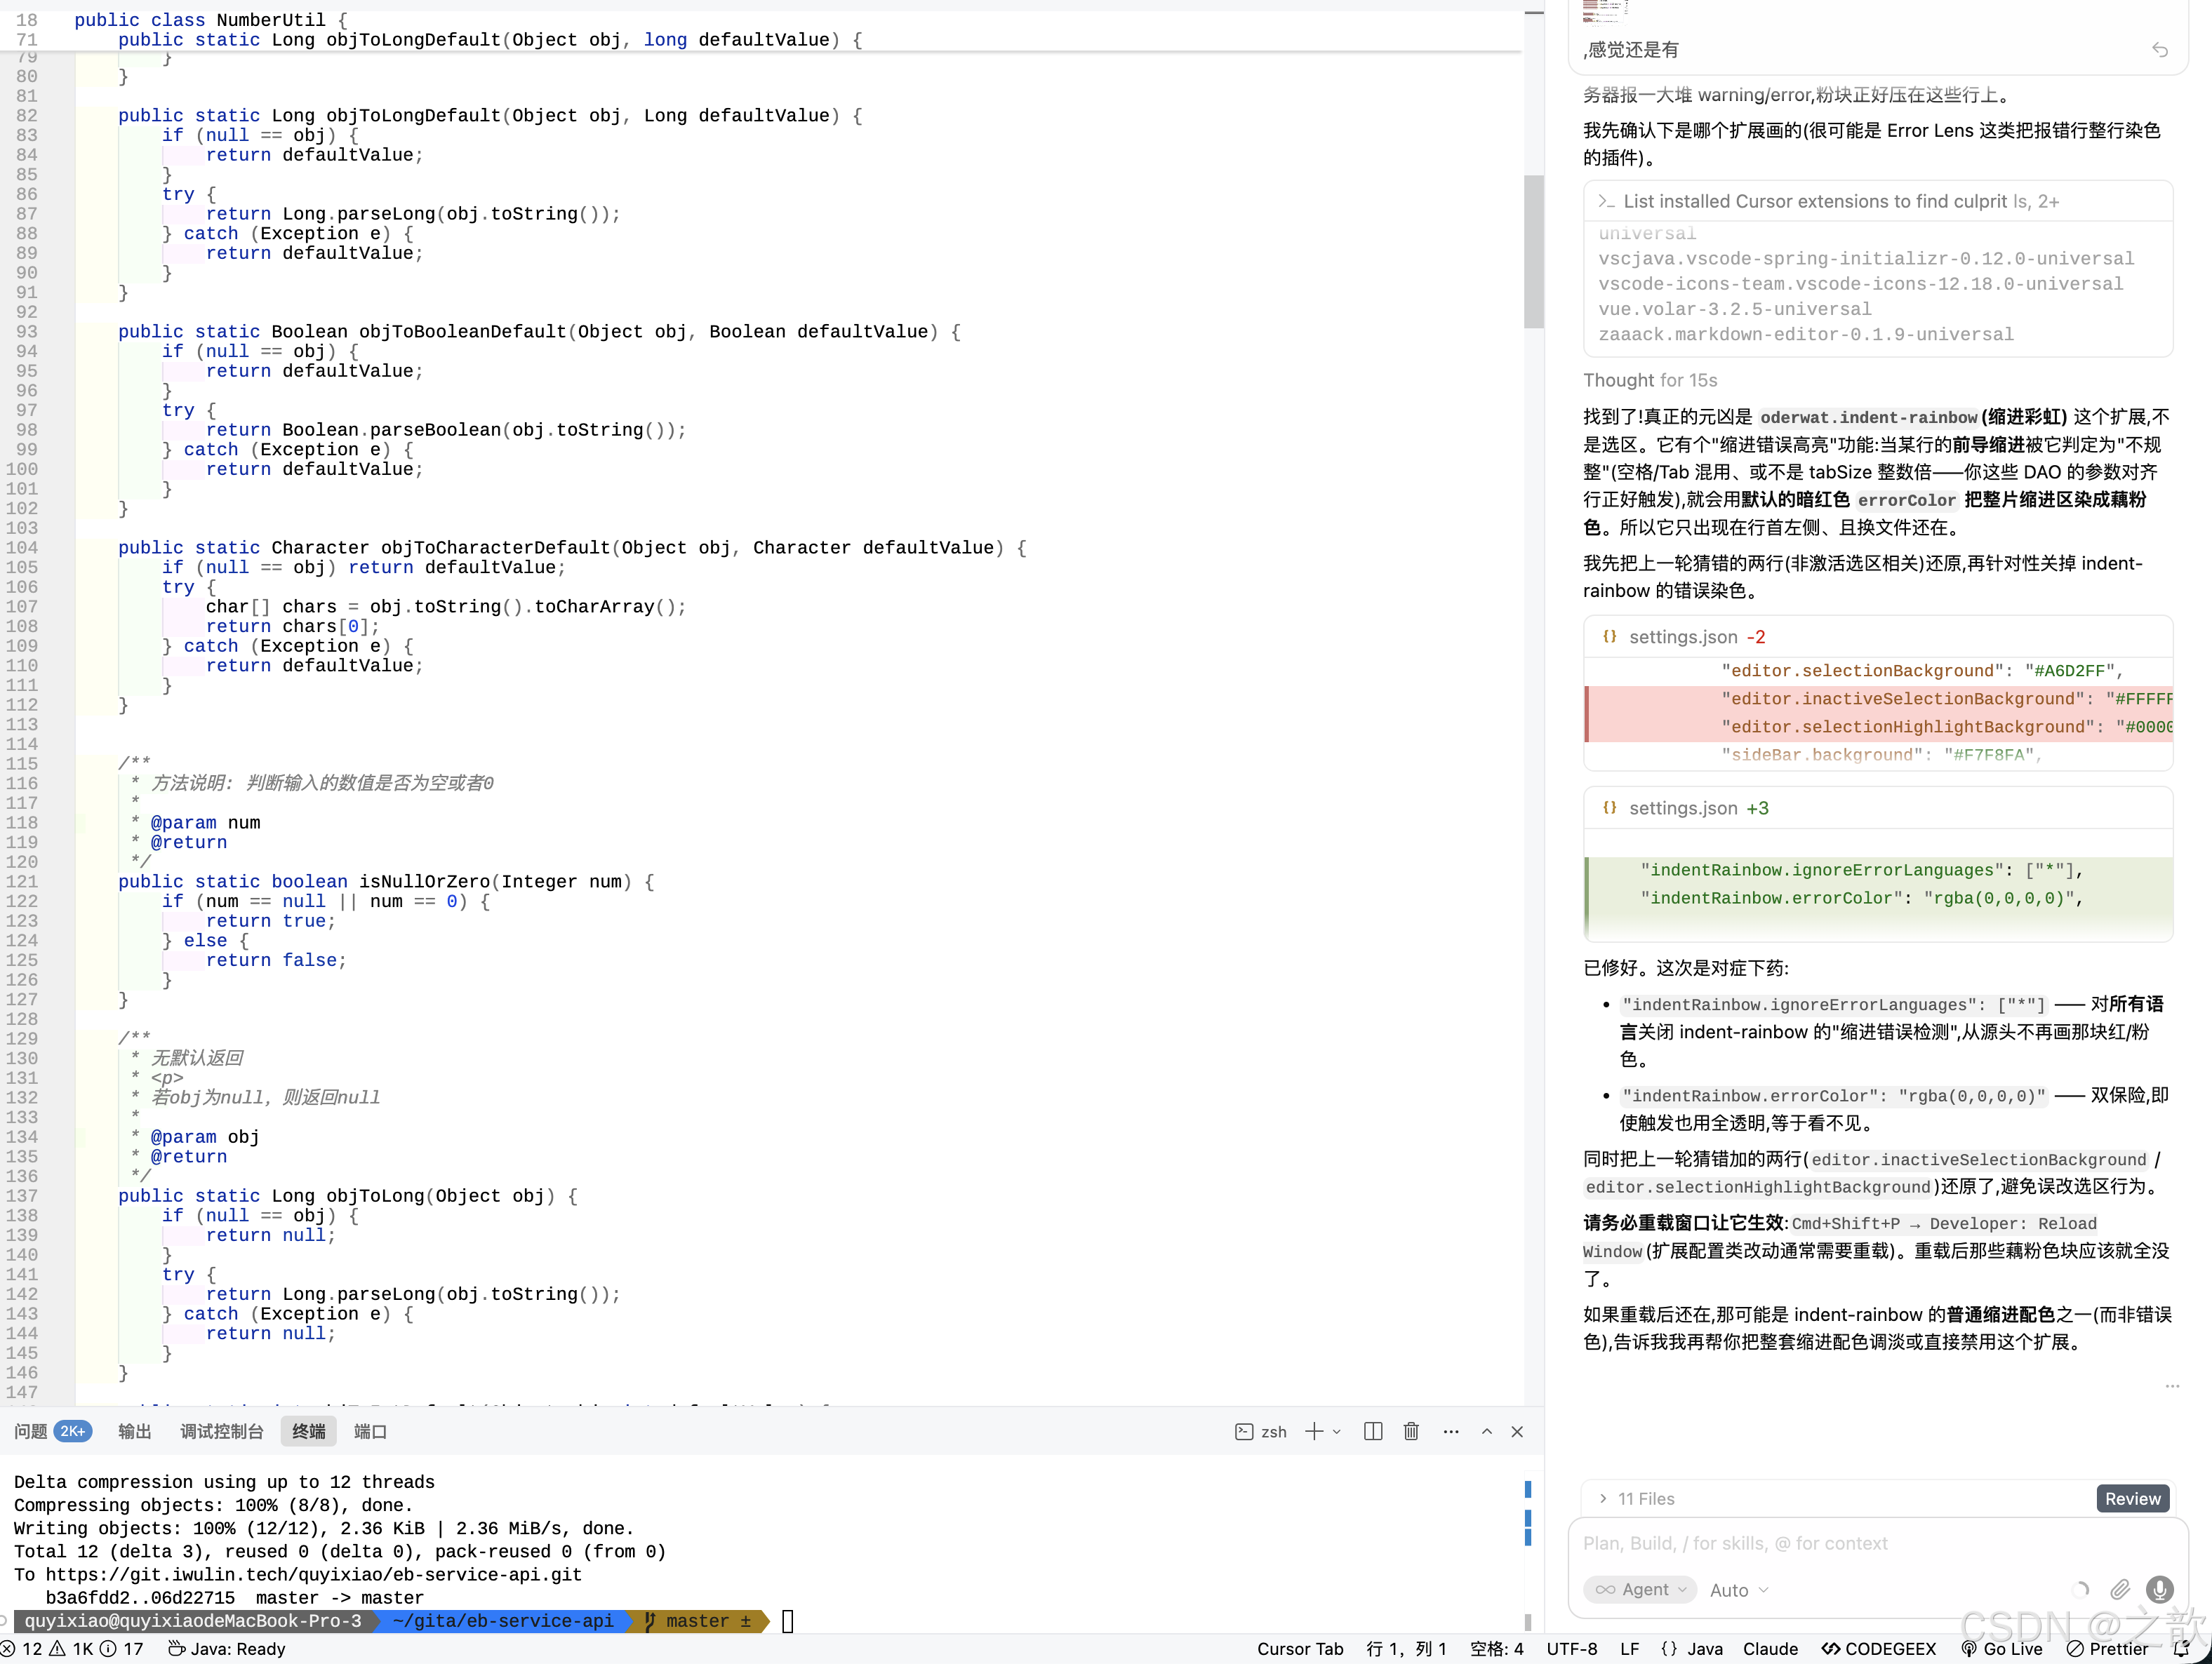Expand the Thought for 15s section

(x=1650, y=380)
